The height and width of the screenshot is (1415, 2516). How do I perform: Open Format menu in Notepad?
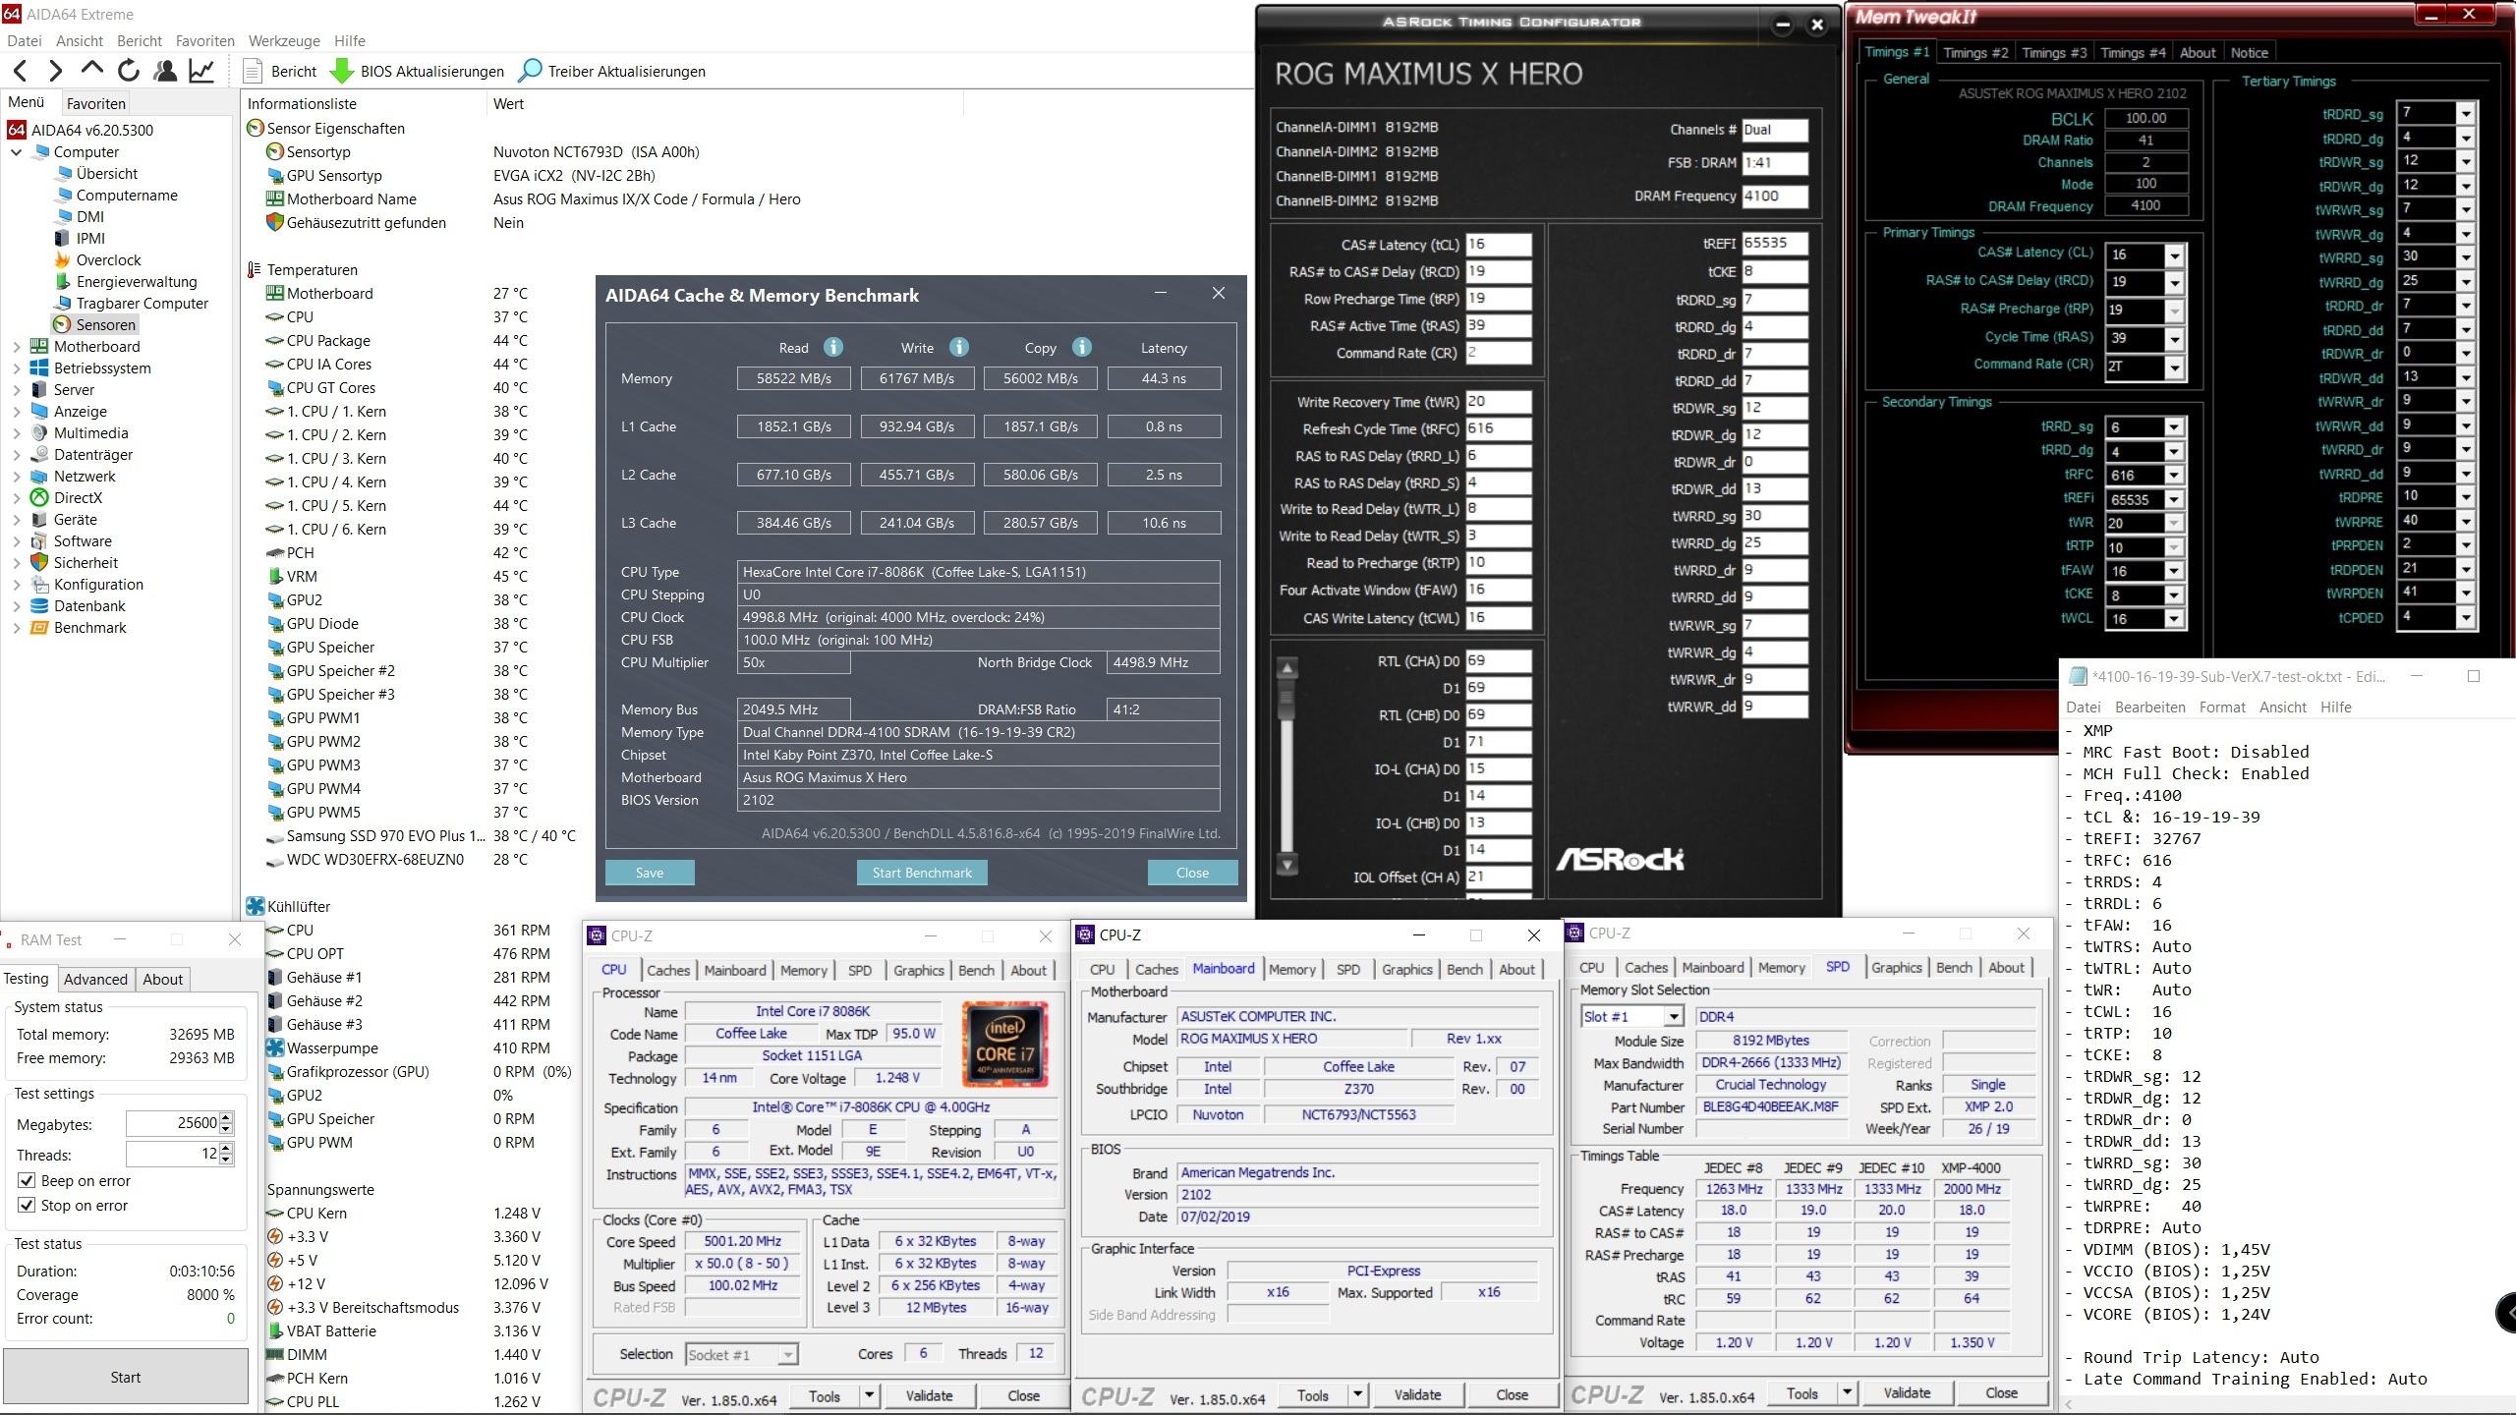pyautogui.click(x=2222, y=707)
